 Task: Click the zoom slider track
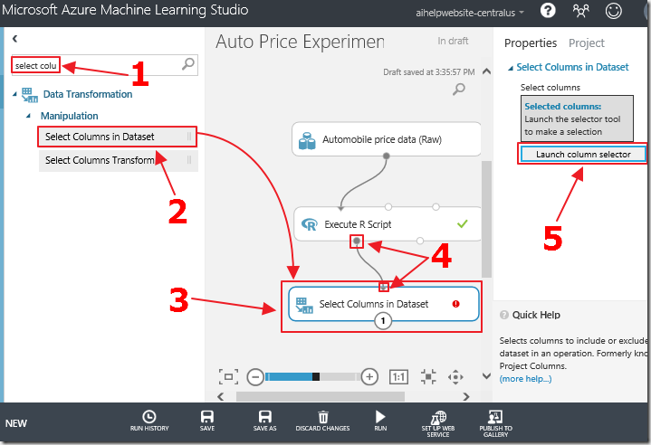(x=312, y=376)
